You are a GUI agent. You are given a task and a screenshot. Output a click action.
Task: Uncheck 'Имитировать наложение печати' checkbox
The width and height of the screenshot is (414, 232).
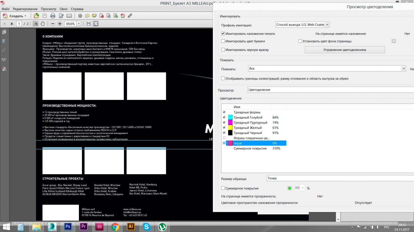tap(223, 34)
